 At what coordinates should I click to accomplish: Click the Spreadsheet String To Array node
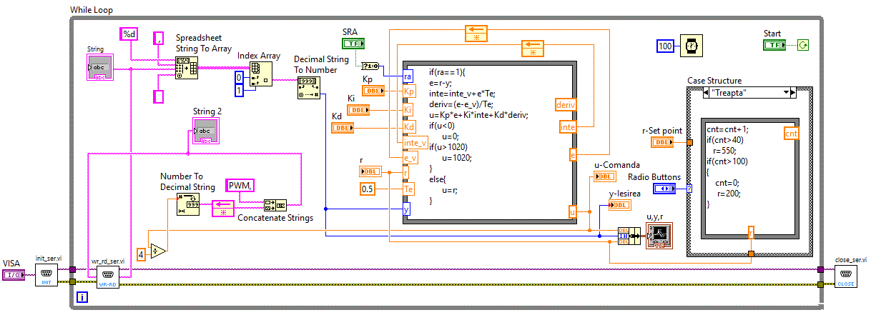click(x=187, y=68)
